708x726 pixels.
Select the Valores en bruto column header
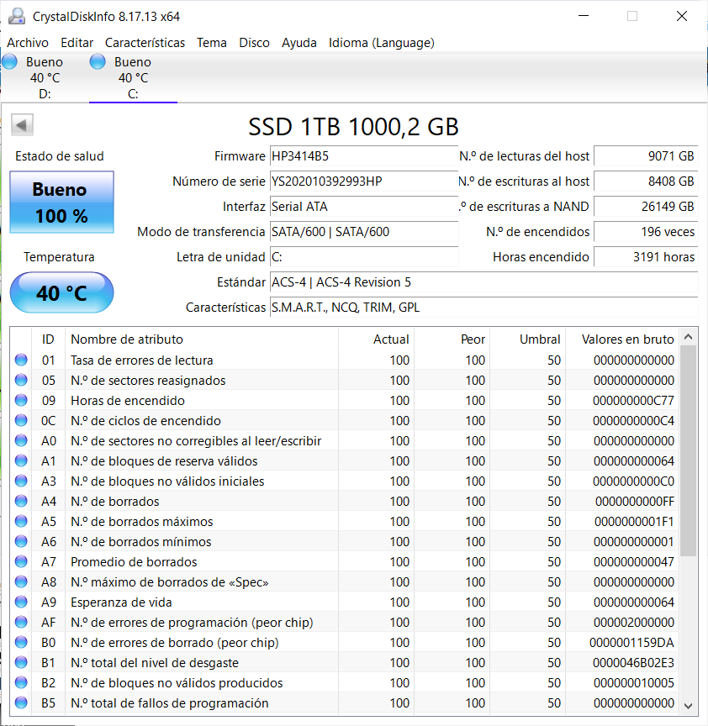click(627, 339)
